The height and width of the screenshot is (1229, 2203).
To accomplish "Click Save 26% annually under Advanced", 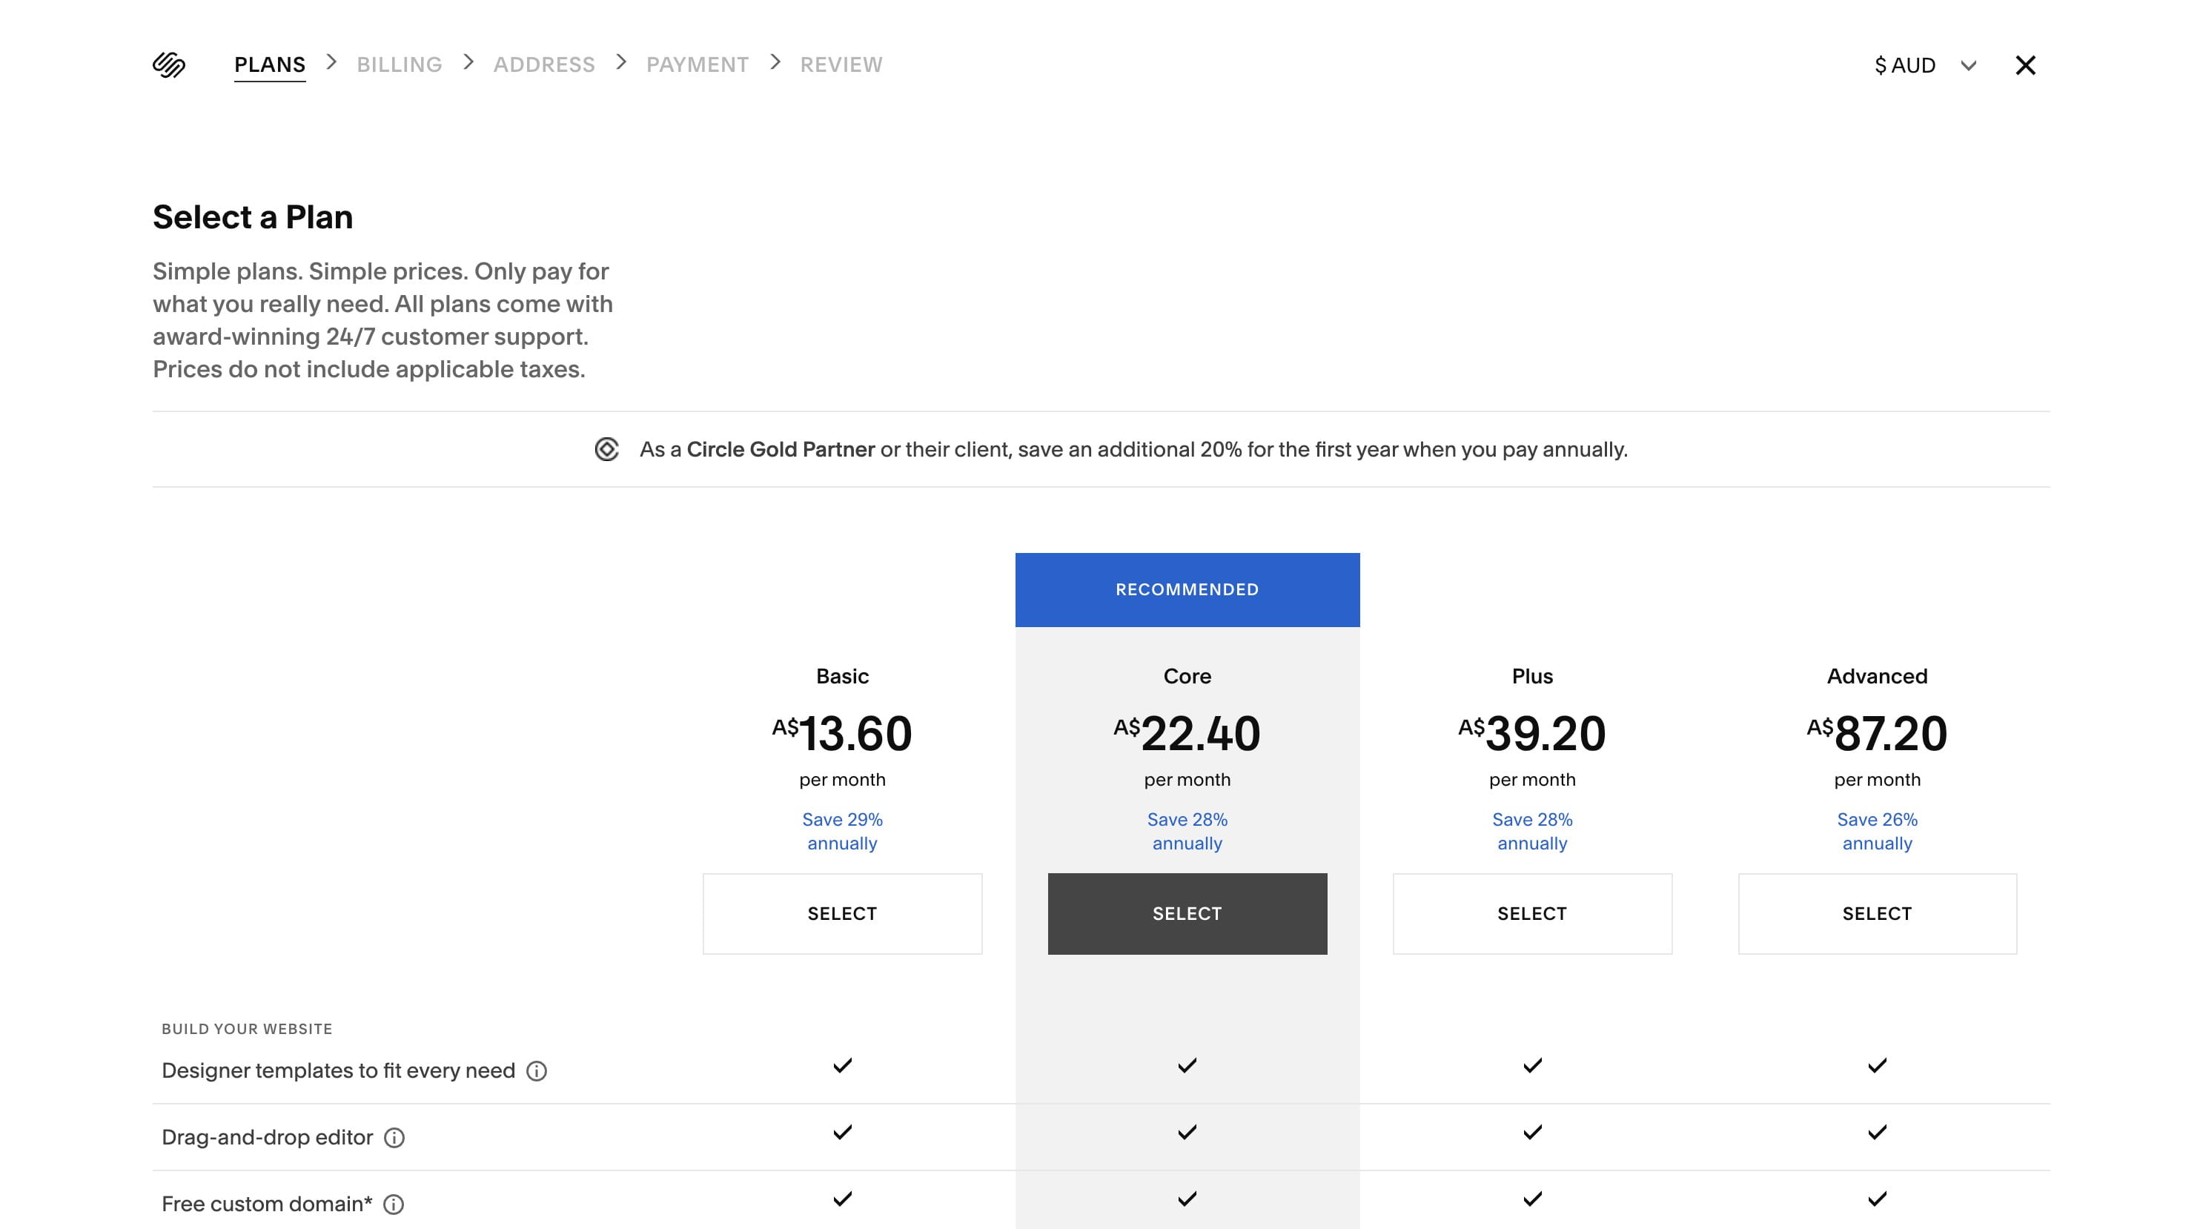I will click(1877, 831).
